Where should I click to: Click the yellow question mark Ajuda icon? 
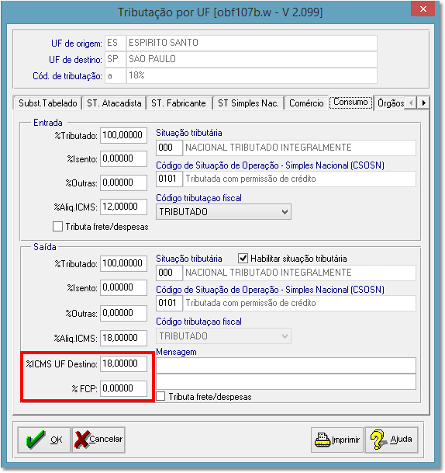coord(379,440)
